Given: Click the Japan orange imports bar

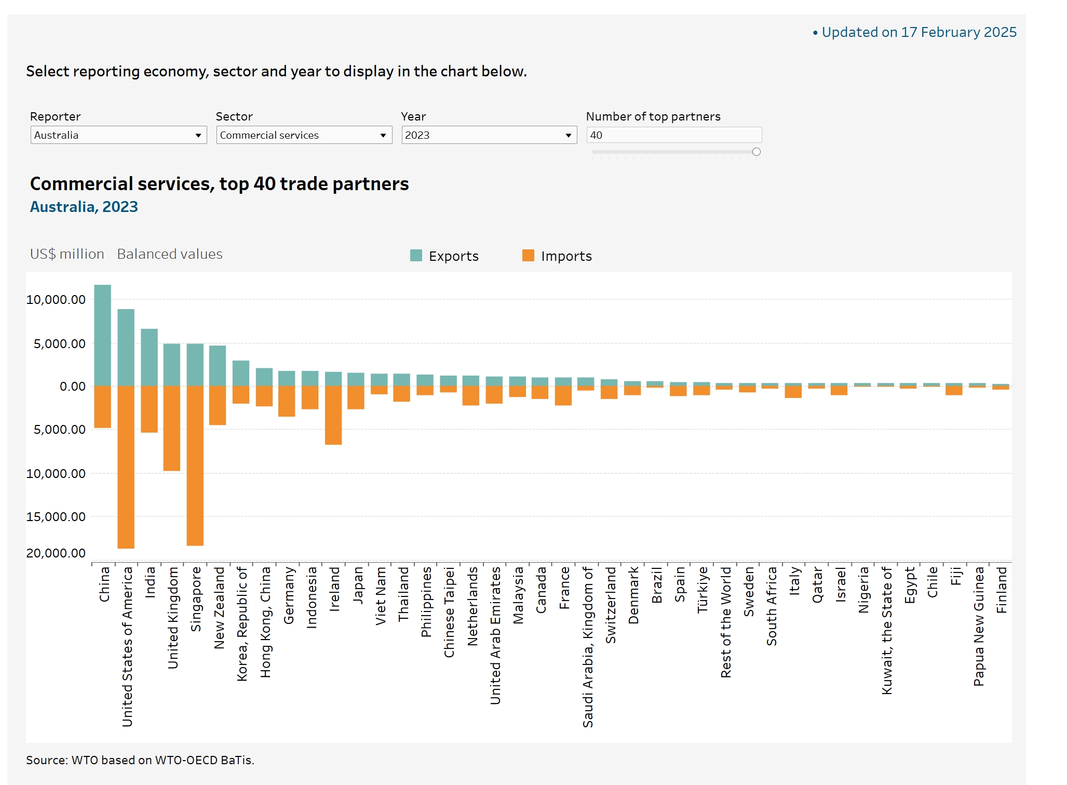Looking at the screenshot, I should pyautogui.click(x=356, y=397).
